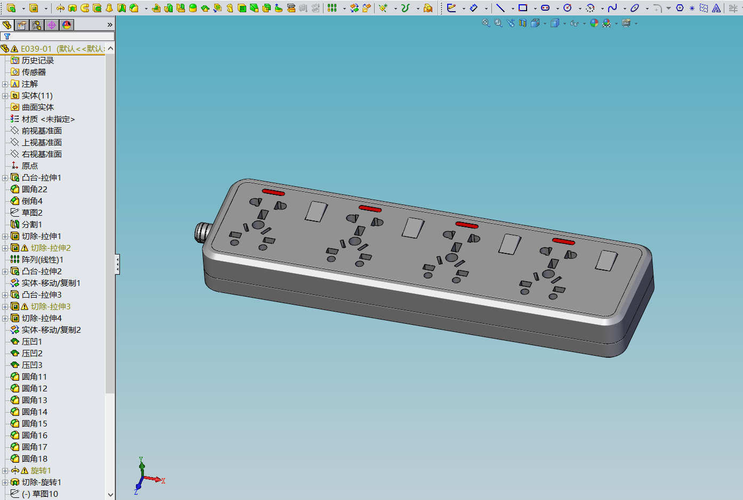
Task: Expand the 注解 tree node
Action: tap(5, 84)
